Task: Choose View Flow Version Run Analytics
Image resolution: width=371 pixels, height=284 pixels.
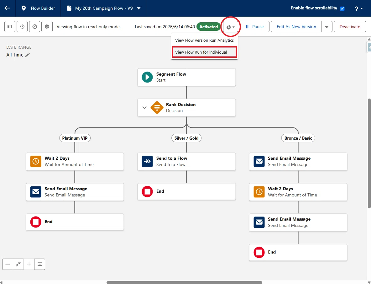Action: click(204, 40)
